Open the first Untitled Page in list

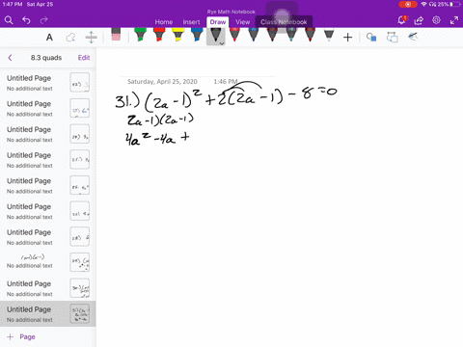(47, 83)
